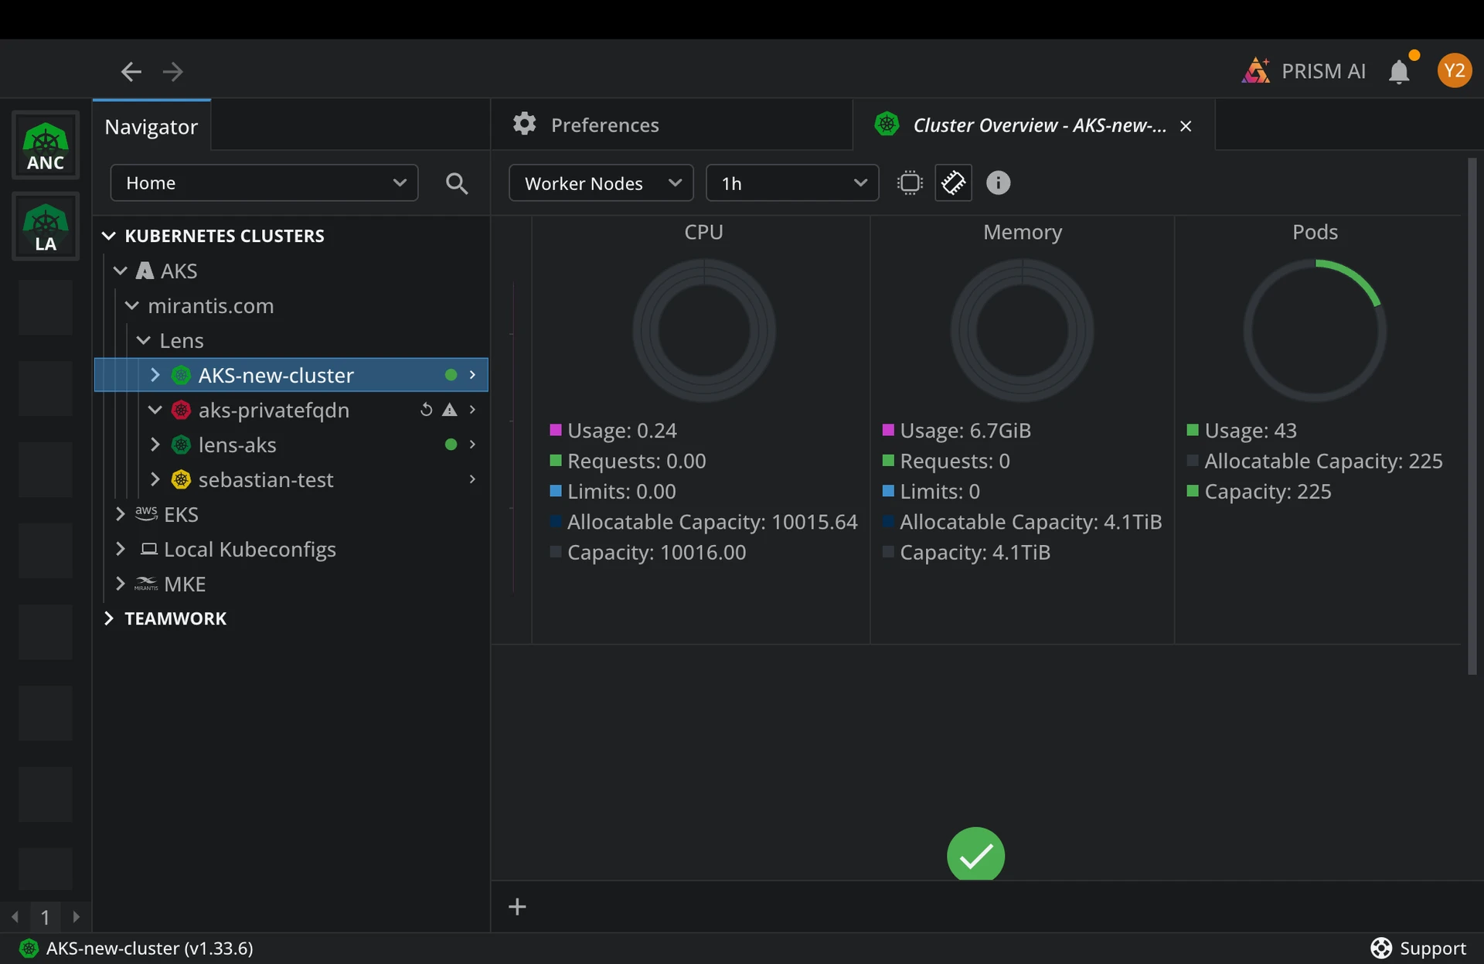Click the navigator search magnifier icon
Image resolution: width=1484 pixels, height=964 pixels.
456,183
